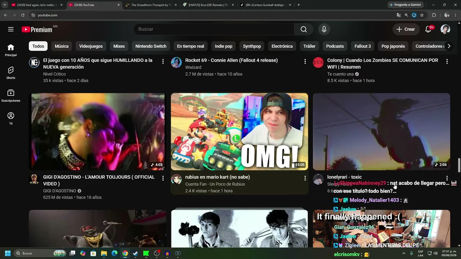This screenshot has height=259, width=461.
Task: Open Steam from the taskbar
Action: (135, 253)
